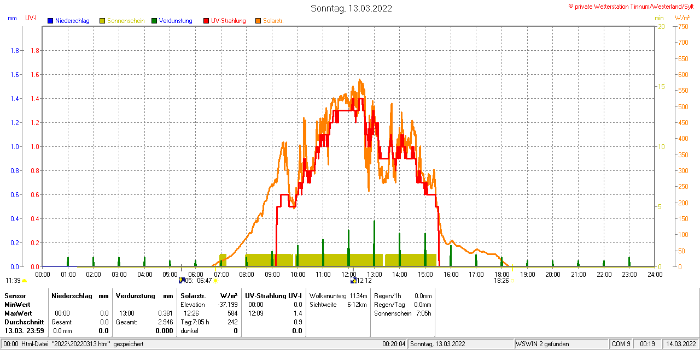This screenshot has height=350, width=700.
Task: Click the MaxWert row label
Action: tap(18, 313)
